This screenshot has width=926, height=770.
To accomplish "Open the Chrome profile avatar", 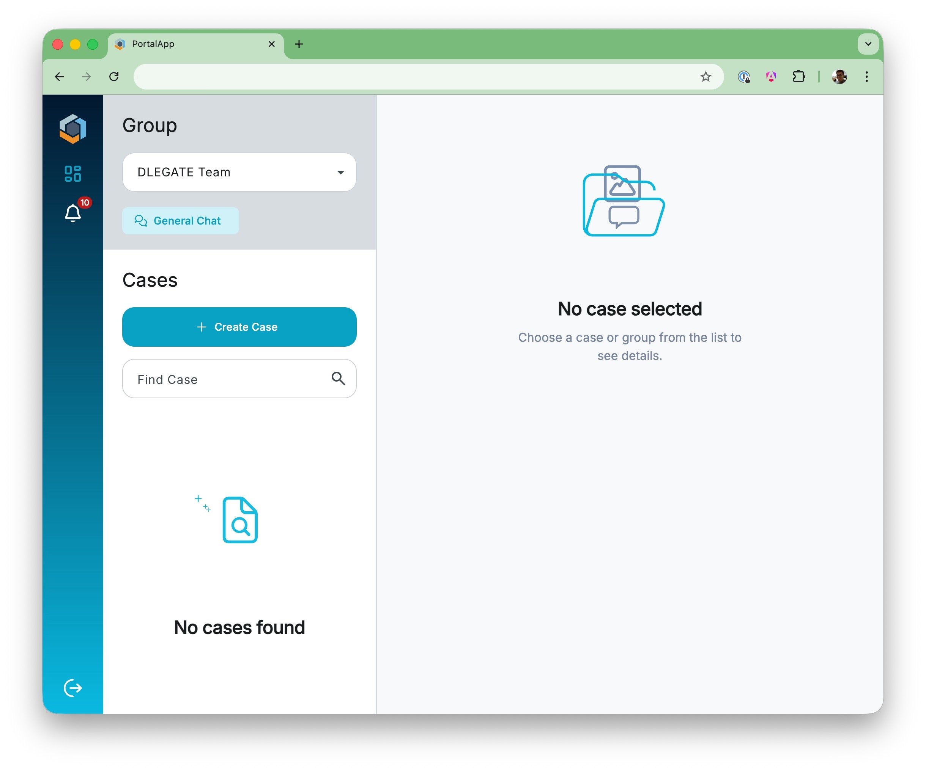I will click(x=839, y=77).
